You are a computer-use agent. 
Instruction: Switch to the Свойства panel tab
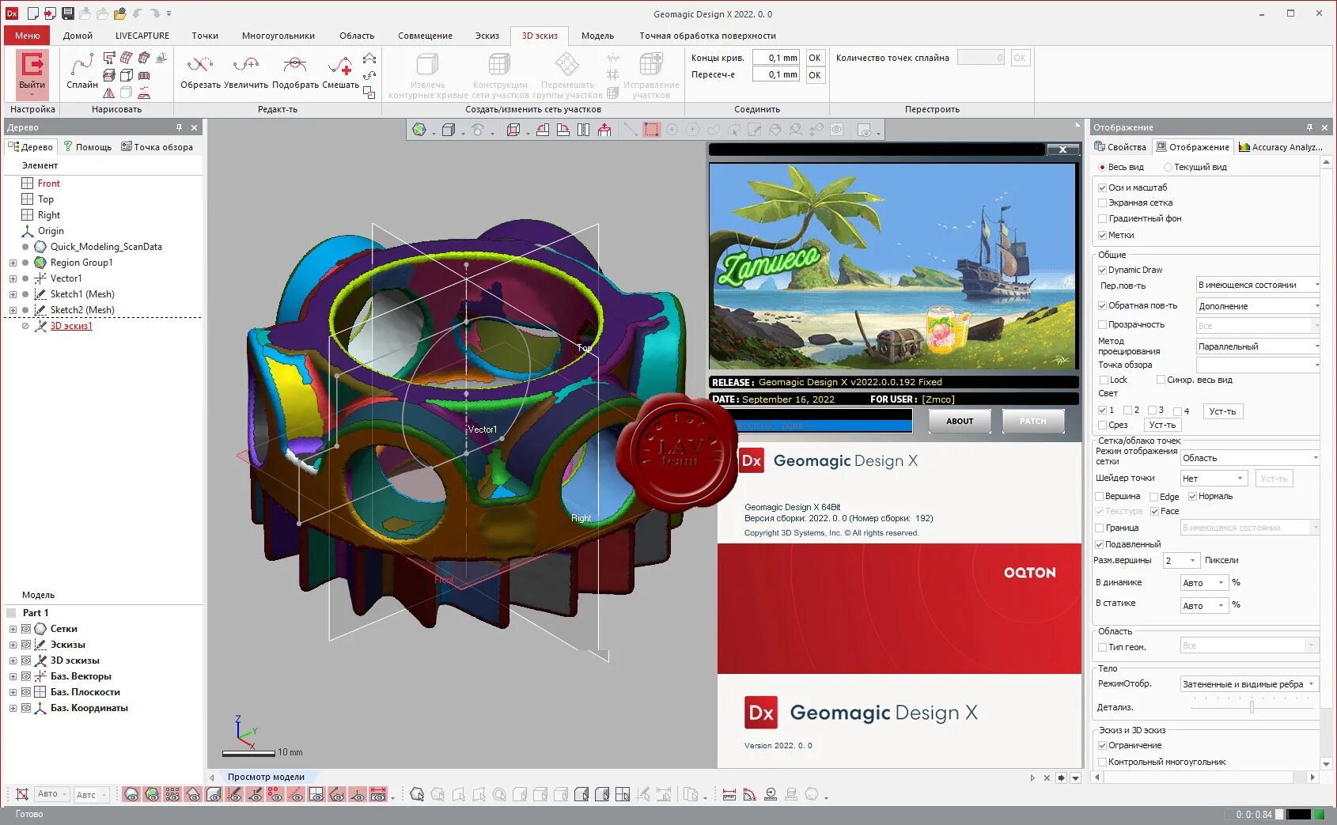click(1120, 147)
